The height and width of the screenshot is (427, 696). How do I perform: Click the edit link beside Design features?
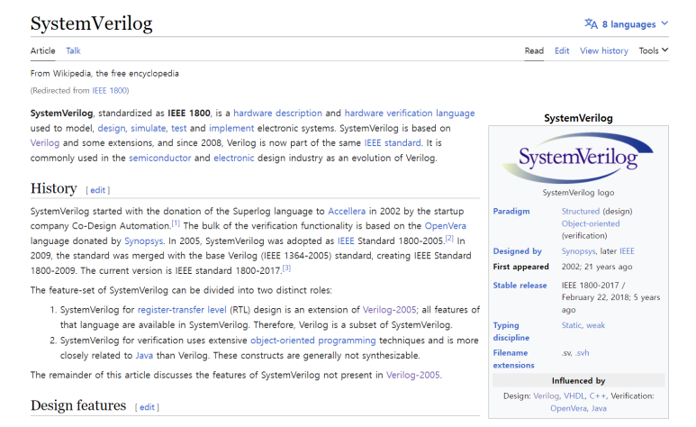(x=147, y=407)
